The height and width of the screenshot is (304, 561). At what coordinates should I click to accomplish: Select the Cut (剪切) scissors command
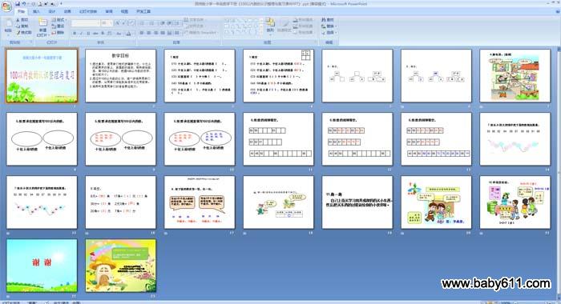(x=22, y=20)
